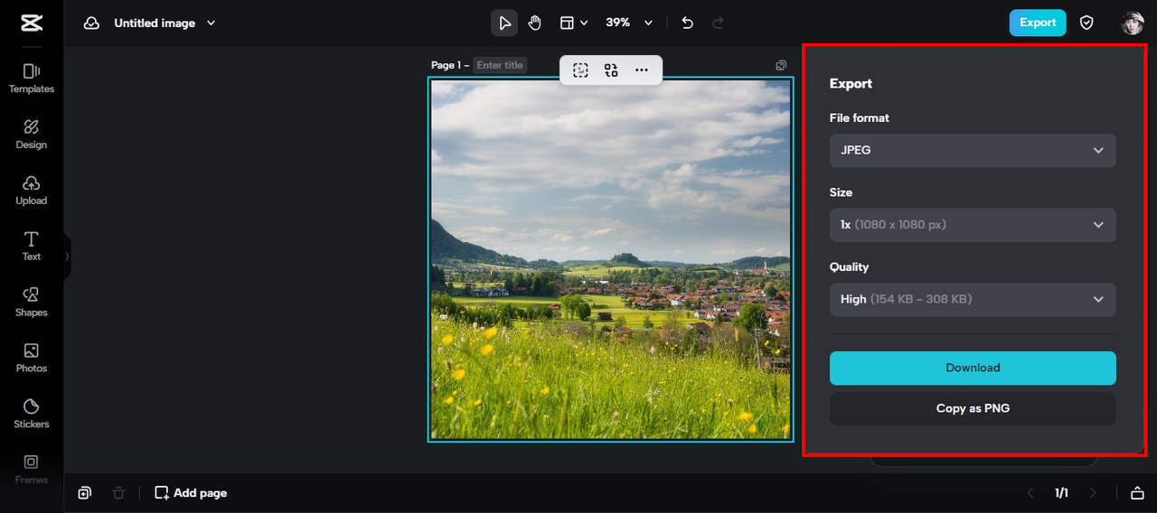
Task: Open the Quality High dropdown
Action: (973, 299)
